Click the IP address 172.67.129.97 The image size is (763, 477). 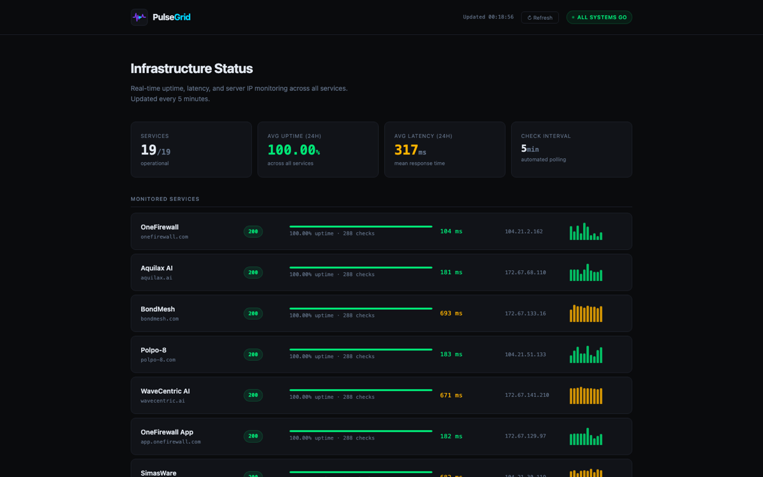tap(525, 436)
